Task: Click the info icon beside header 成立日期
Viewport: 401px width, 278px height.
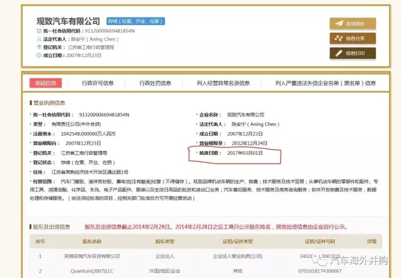Action: [x=39, y=55]
